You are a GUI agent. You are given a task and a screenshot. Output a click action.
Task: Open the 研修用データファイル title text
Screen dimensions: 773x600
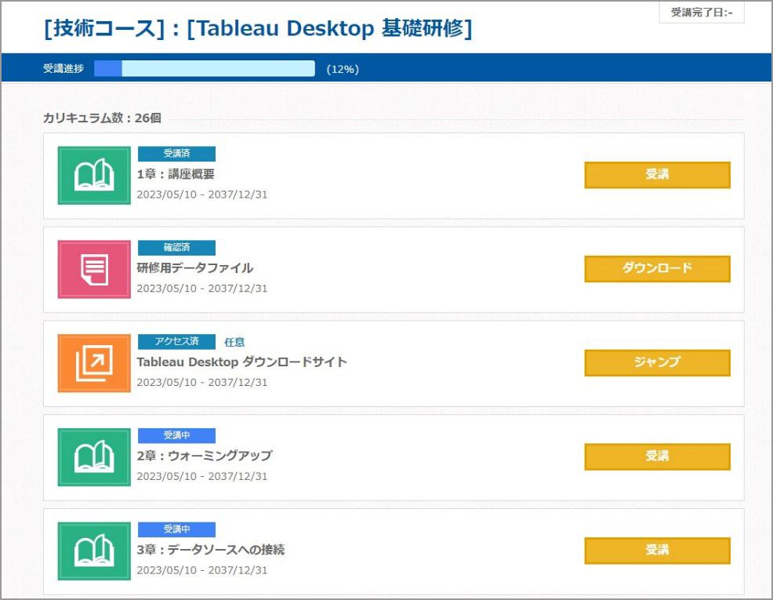click(x=194, y=268)
